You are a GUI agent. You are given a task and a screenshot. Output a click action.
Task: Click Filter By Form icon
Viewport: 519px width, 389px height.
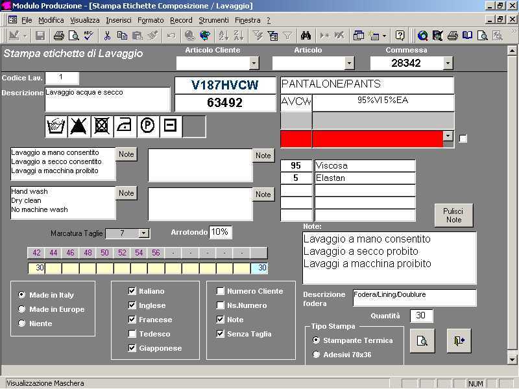point(272,36)
